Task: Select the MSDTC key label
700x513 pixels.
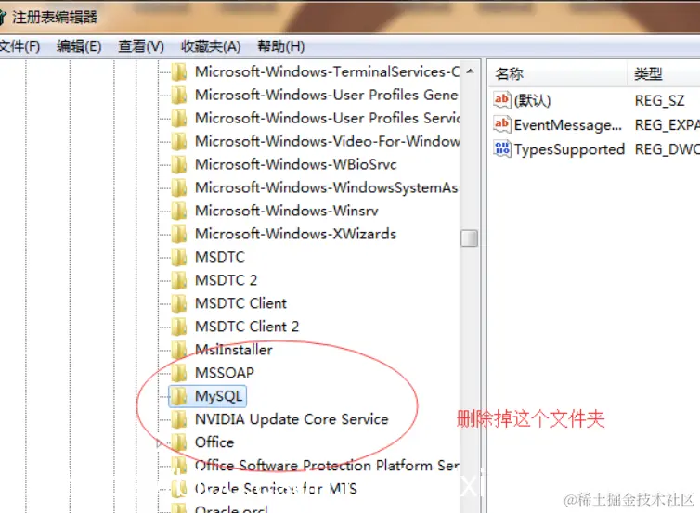Action: [x=220, y=257]
